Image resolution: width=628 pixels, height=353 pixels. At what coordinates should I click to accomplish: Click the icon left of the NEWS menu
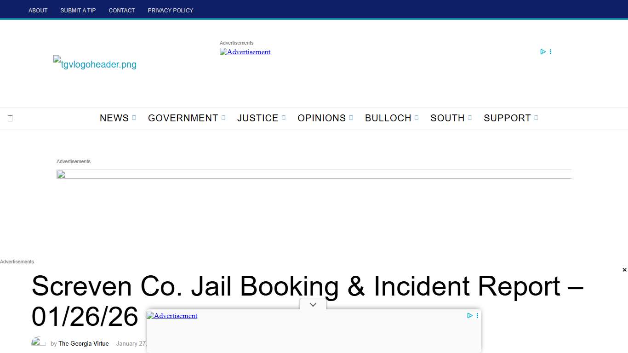click(10, 118)
